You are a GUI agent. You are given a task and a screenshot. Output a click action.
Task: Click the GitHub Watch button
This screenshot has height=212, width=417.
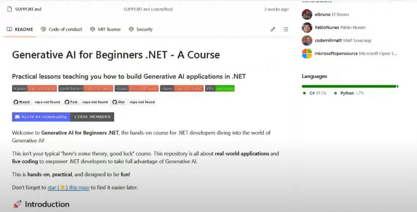[22, 102]
